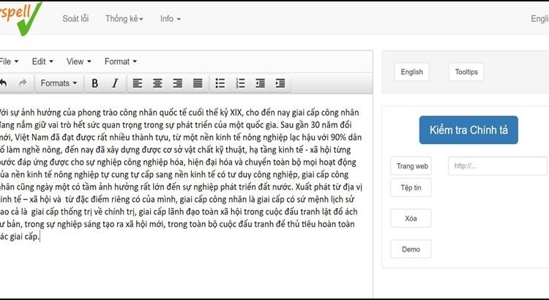Expand the Thống kê dropdown

(124, 18)
